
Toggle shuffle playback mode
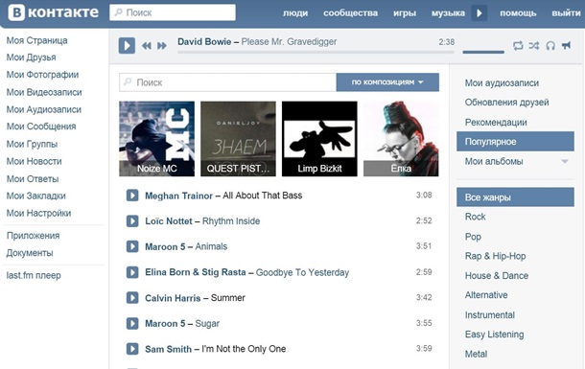point(534,46)
